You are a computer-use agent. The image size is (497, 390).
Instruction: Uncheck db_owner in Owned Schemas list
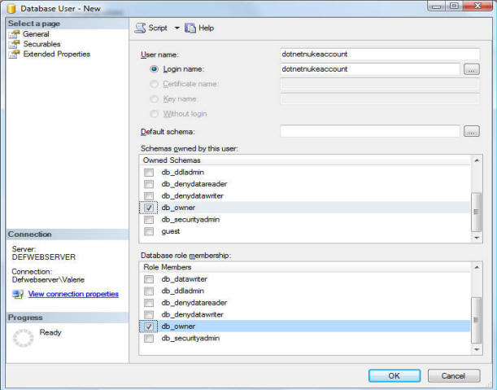(x=149, y=208)
